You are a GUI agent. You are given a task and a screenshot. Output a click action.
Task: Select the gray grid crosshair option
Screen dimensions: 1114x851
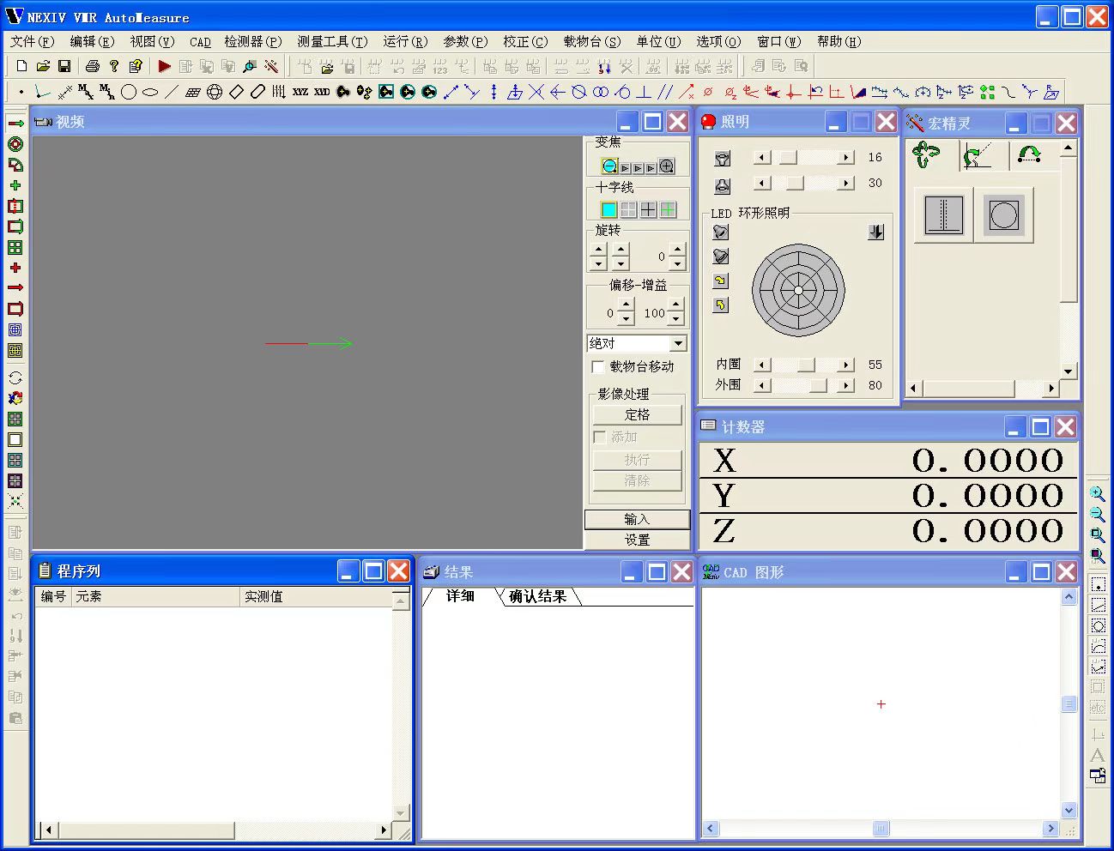pyautogui.click(x=629, y=209)
